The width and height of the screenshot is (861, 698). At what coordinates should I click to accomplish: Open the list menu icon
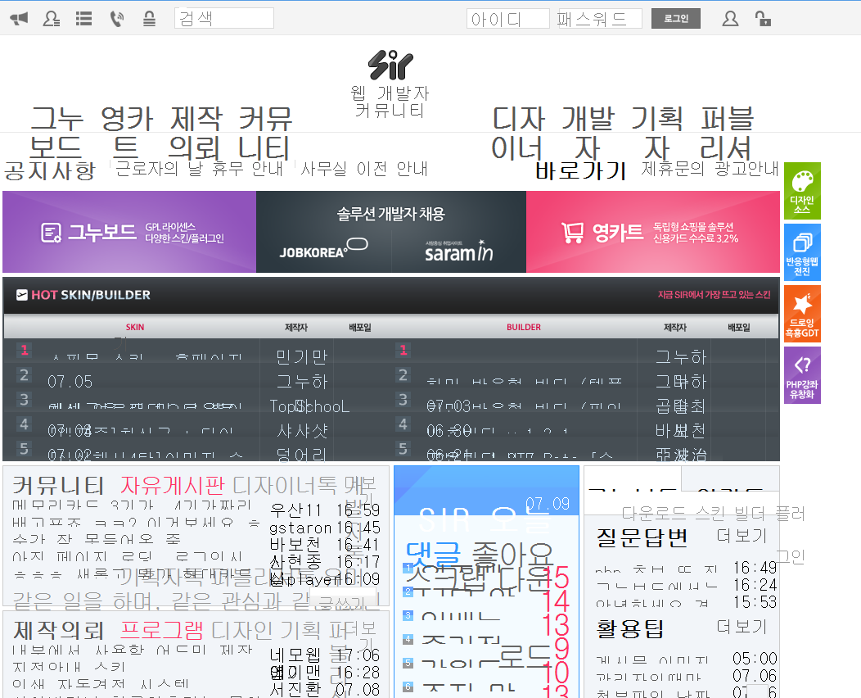click(83, 19)
